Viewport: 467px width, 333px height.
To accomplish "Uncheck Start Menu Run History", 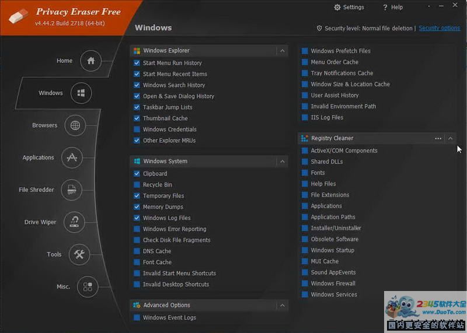I will click(137, 63).
